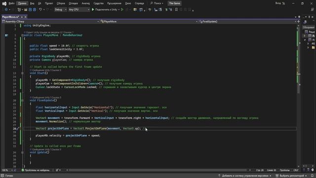Open the Git menu

click(39, 3)
